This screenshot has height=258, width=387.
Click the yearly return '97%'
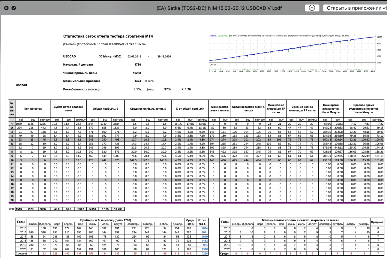pos(167,90)
